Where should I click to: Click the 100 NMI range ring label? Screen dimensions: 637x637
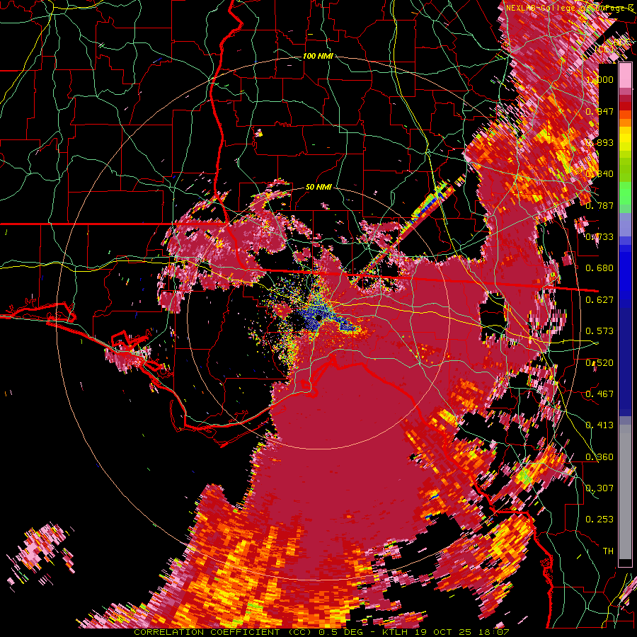318,56
